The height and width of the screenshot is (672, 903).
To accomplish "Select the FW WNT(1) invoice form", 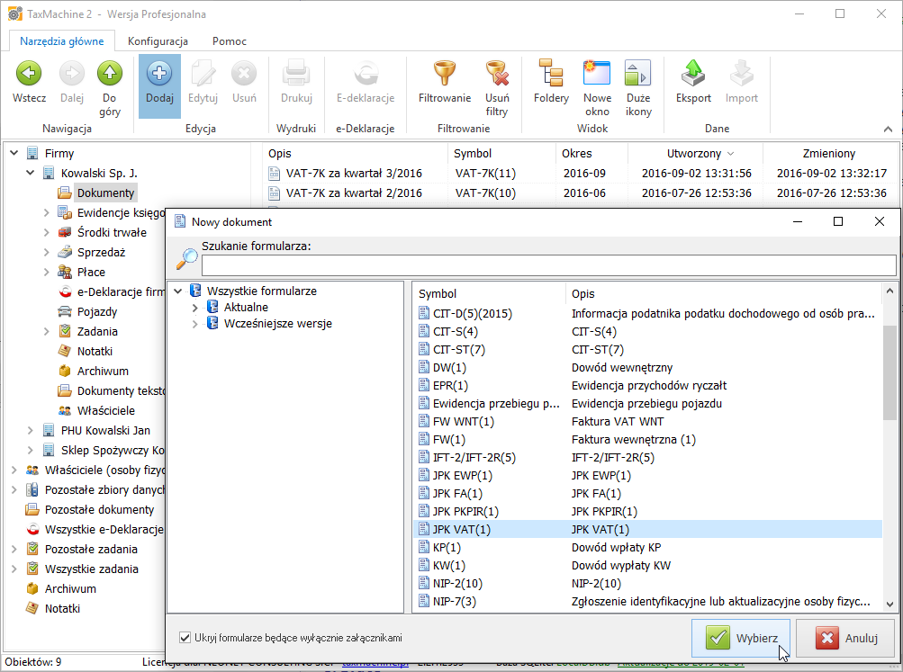I will [647, 421].
